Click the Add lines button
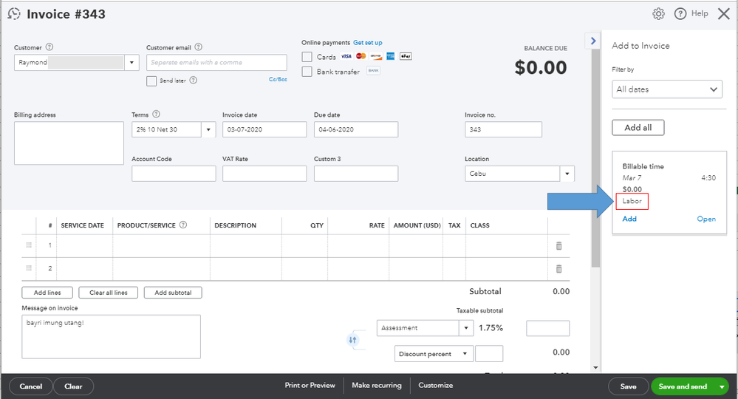 pos(47,293)
